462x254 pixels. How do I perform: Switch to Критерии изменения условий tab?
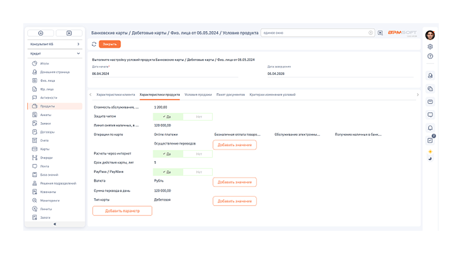pos(272,95)
